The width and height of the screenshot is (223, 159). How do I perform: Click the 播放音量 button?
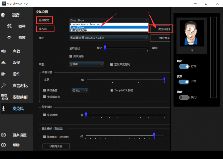click(160, 38)
